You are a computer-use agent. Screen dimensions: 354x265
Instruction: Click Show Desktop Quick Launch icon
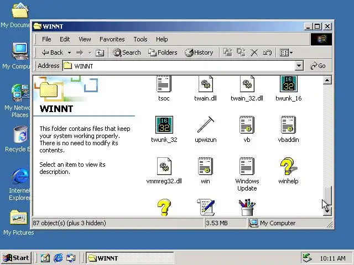pos(45,258)
